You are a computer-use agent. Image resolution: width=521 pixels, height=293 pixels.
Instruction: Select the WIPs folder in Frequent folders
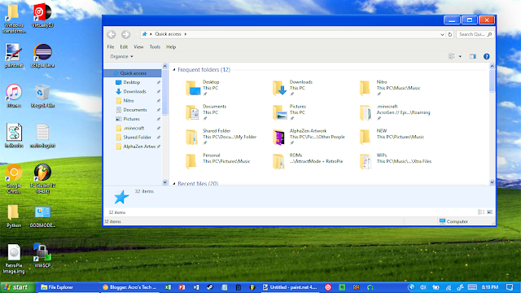[x=396, y=161]
